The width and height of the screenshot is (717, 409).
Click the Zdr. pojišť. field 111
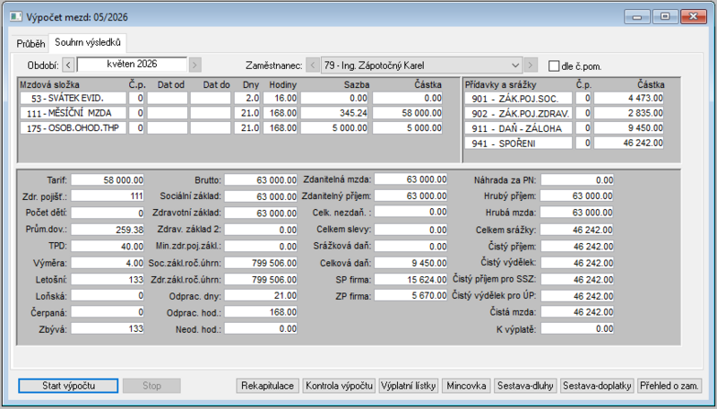tap(108, 196)
